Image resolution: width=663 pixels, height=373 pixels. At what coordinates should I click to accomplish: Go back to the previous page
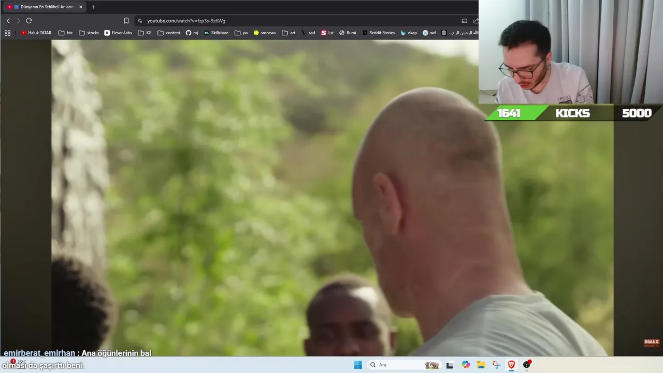click(x=8, y=21)
